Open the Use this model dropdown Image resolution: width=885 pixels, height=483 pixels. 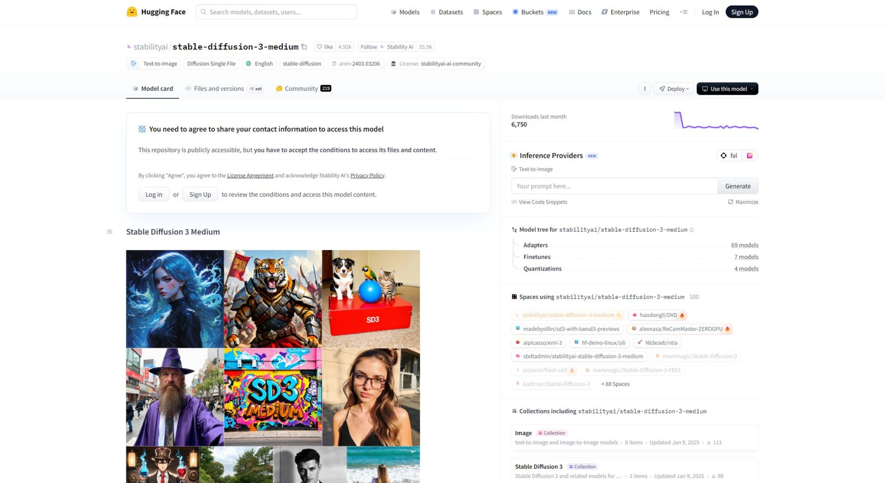727,88
